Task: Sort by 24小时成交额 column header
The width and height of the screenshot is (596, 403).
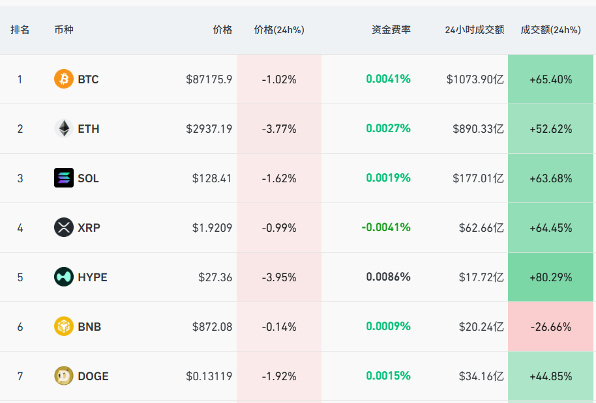Action: [474, 30]
